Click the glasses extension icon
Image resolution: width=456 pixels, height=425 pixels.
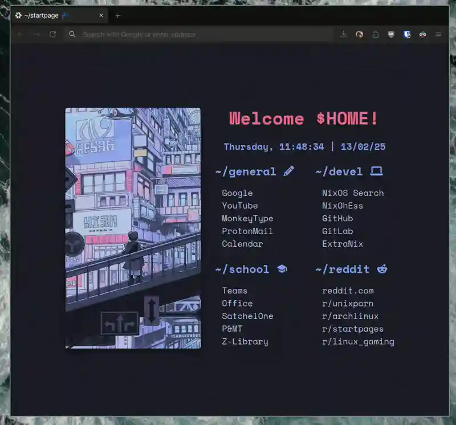[422, 34]
